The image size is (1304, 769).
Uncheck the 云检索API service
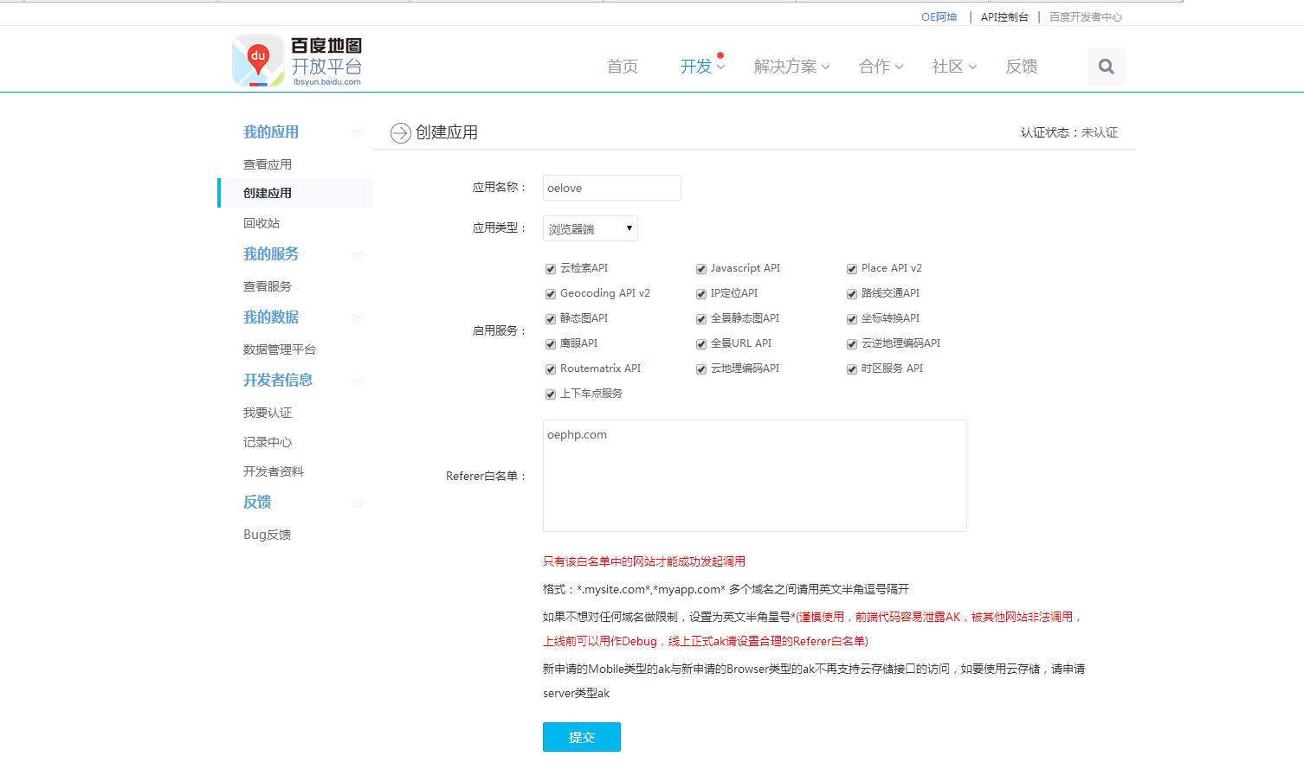[x=551, y=269]
